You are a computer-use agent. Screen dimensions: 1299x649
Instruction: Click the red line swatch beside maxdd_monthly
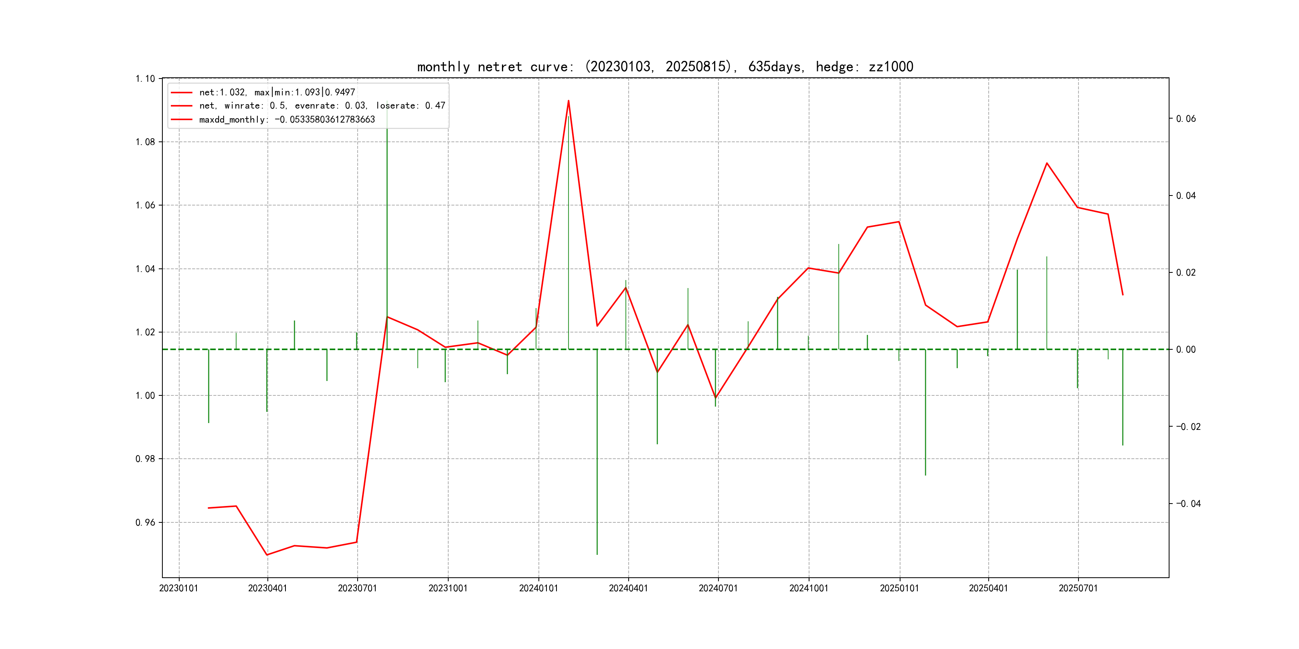182,119
